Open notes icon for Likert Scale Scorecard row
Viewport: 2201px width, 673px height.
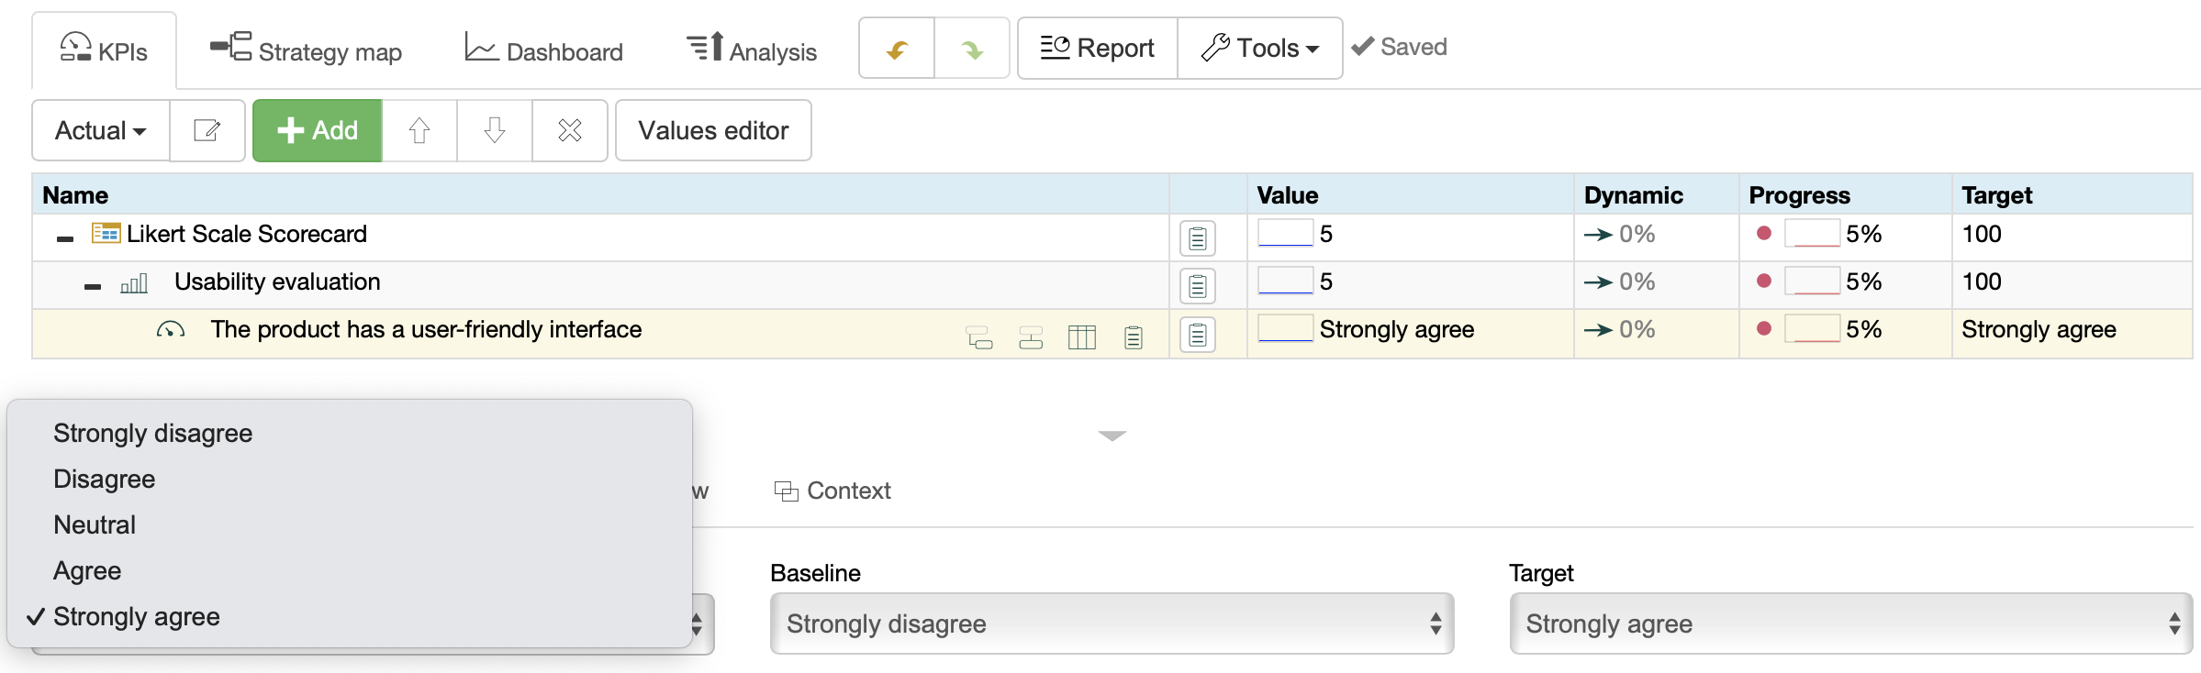[x=1197, y=238]
